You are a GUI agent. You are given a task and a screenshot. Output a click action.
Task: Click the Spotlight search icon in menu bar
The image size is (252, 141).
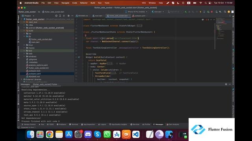coord(206,3)
